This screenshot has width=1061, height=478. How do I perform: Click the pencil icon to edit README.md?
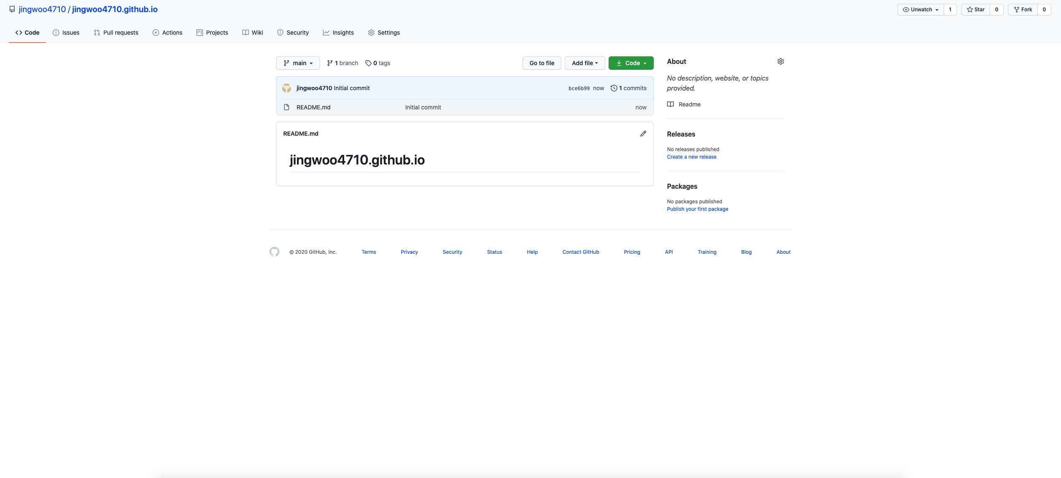click(643, 134)
